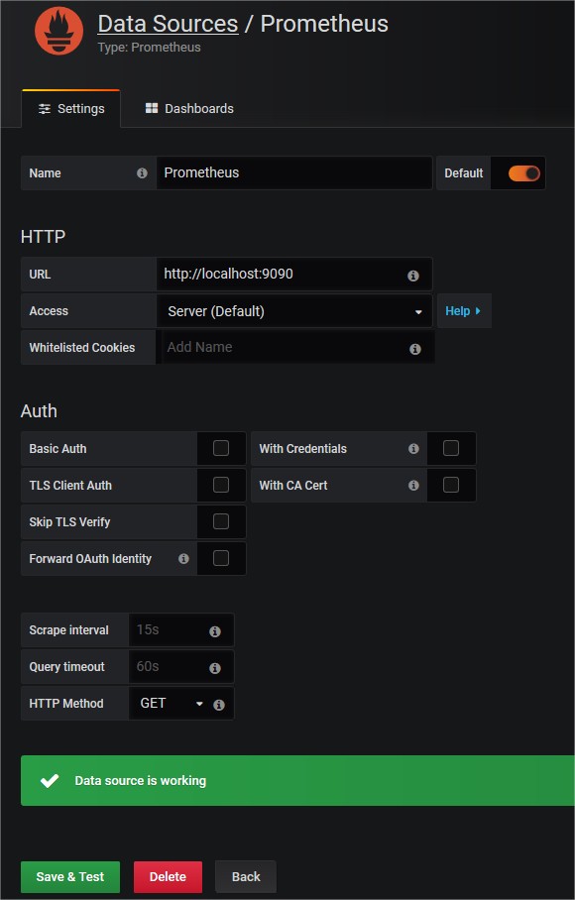Click the Whitelisted Cookies info icon
The image size is (575, 900).
tap(415, 349)
